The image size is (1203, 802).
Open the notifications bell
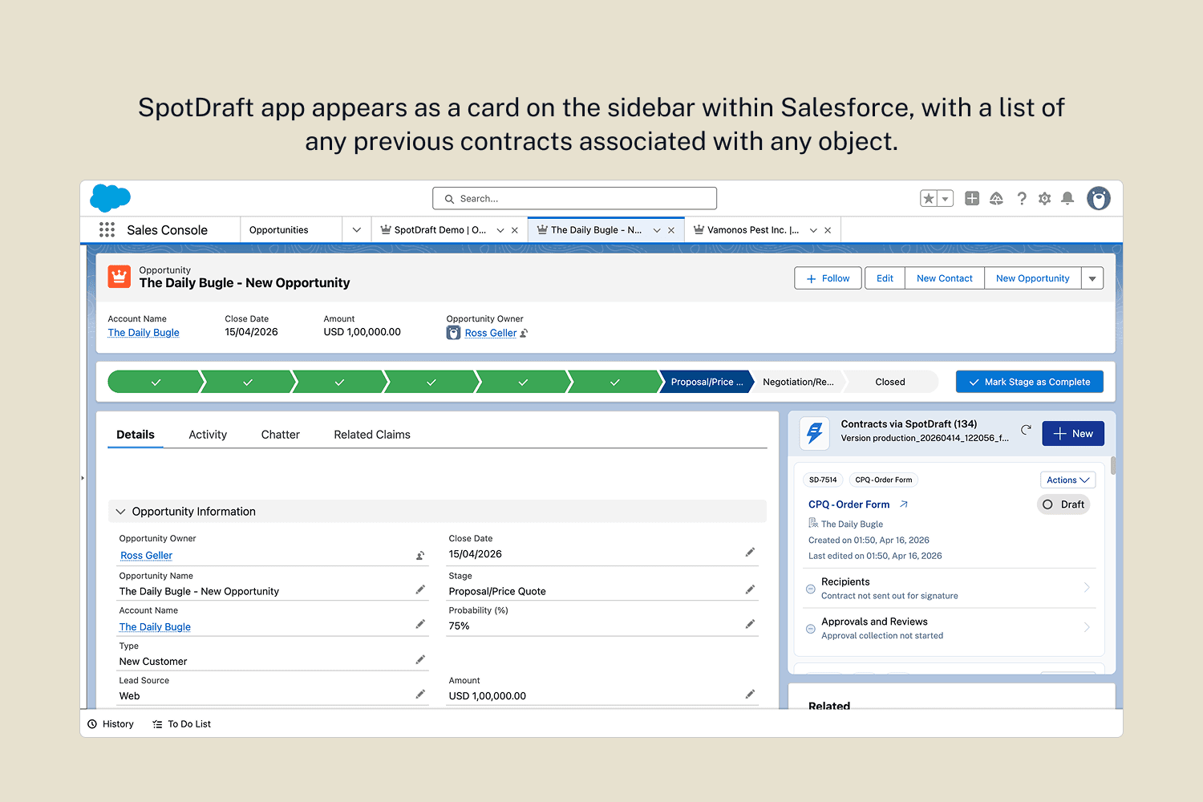tap(1067, 198)
